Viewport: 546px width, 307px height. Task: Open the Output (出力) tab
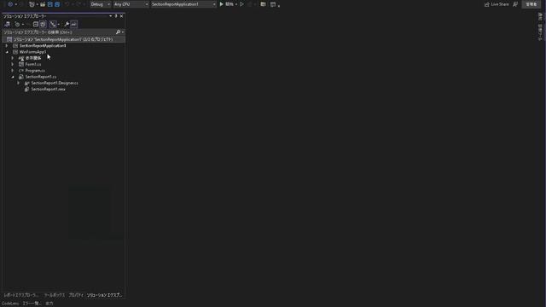[x=49, y=304]
